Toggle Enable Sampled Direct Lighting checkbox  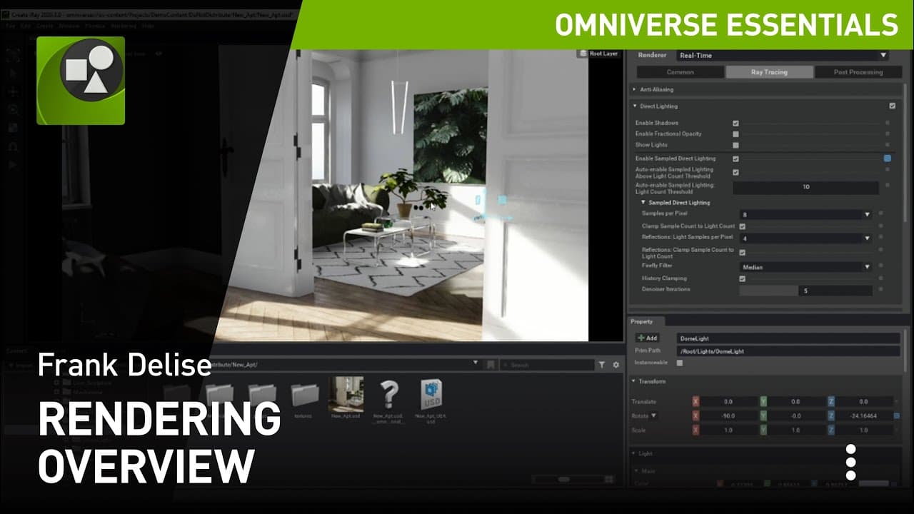[x=735, y=158]
